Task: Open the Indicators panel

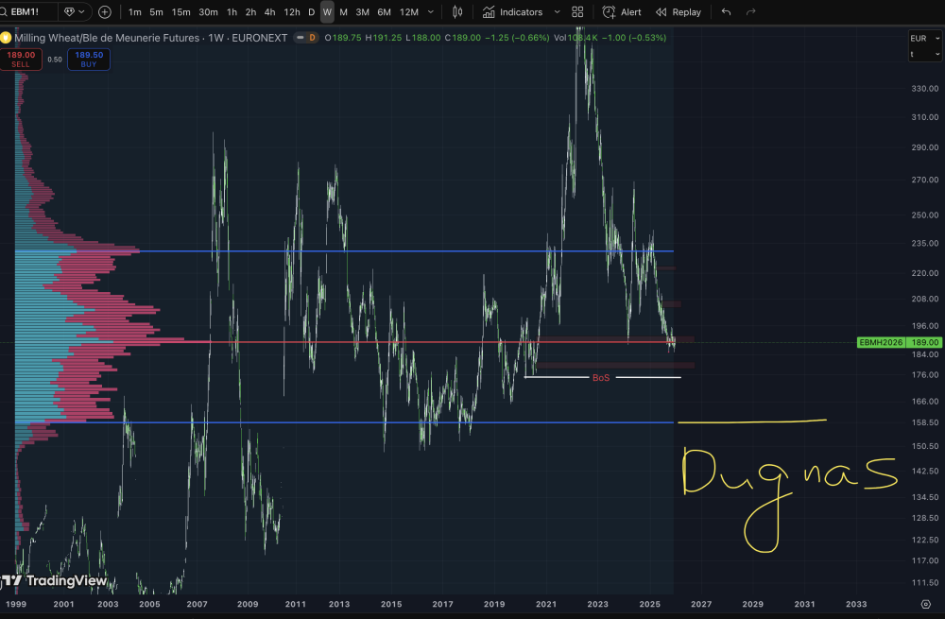Action: 513,12
